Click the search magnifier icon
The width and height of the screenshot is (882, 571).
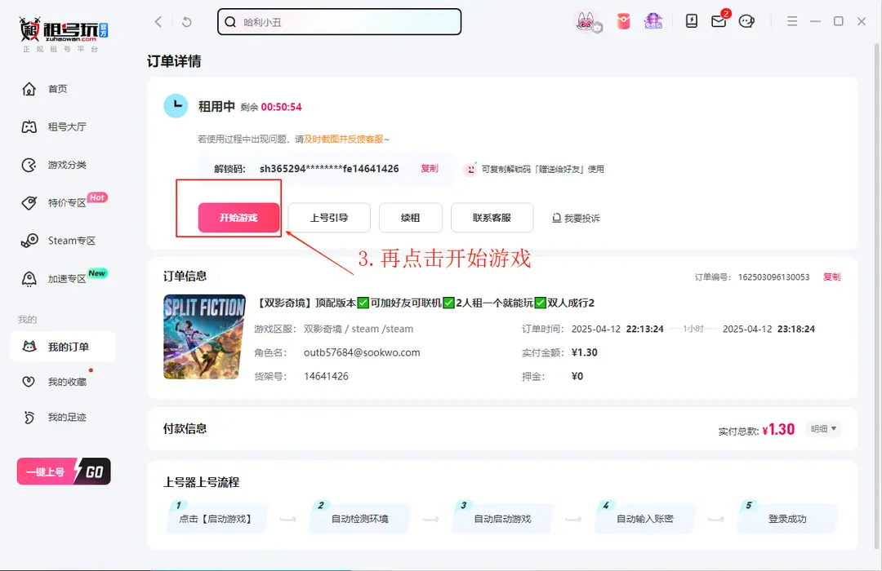230,22
